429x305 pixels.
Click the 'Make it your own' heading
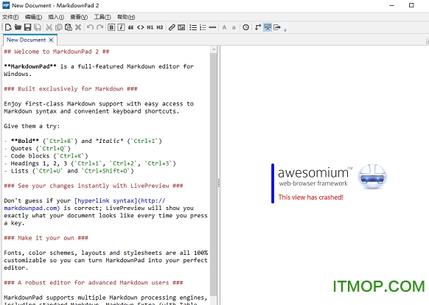pyautogui.click(x=46, y=238)
